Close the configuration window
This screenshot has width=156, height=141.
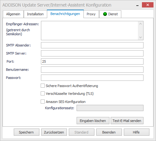148,5
